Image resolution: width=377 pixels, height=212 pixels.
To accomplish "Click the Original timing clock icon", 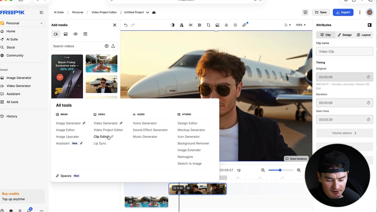I will coord(368,77).
